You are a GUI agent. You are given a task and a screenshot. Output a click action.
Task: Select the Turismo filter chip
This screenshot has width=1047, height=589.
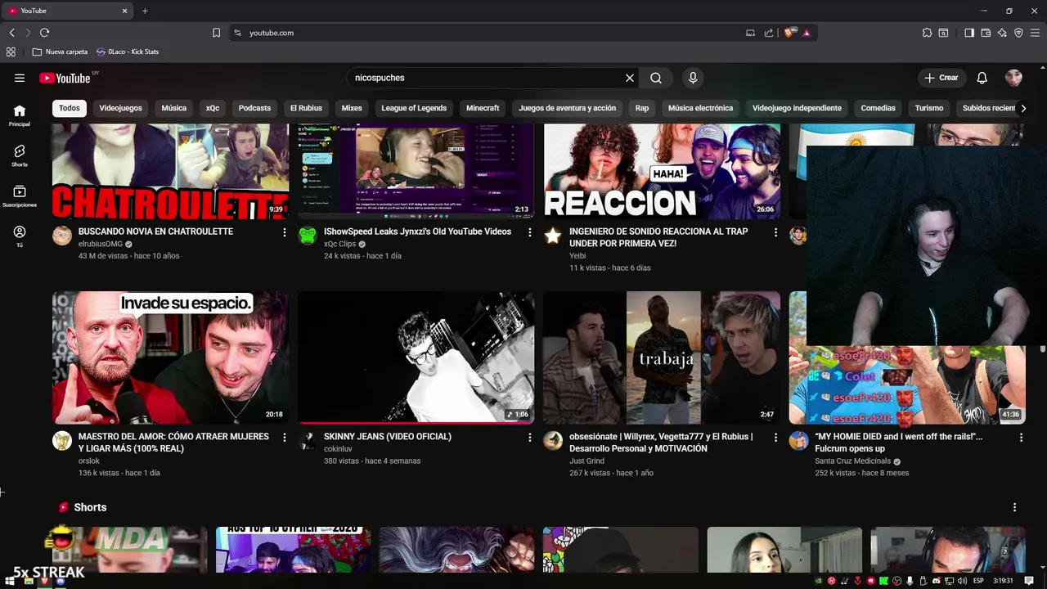[929, 108]
